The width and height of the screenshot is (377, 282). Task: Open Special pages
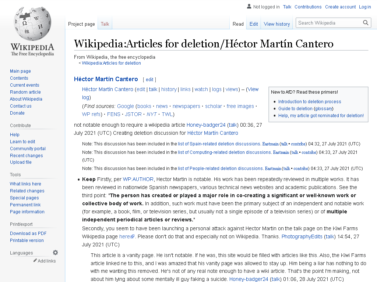(24, 198)
